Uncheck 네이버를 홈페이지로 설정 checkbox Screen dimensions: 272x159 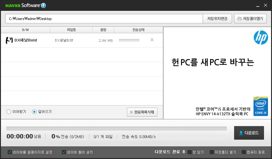tap(10, 152)
